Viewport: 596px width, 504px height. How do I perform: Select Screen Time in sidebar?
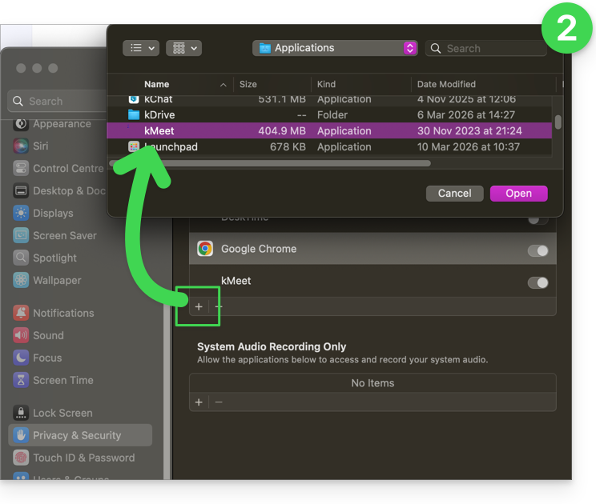pos(62,380)
